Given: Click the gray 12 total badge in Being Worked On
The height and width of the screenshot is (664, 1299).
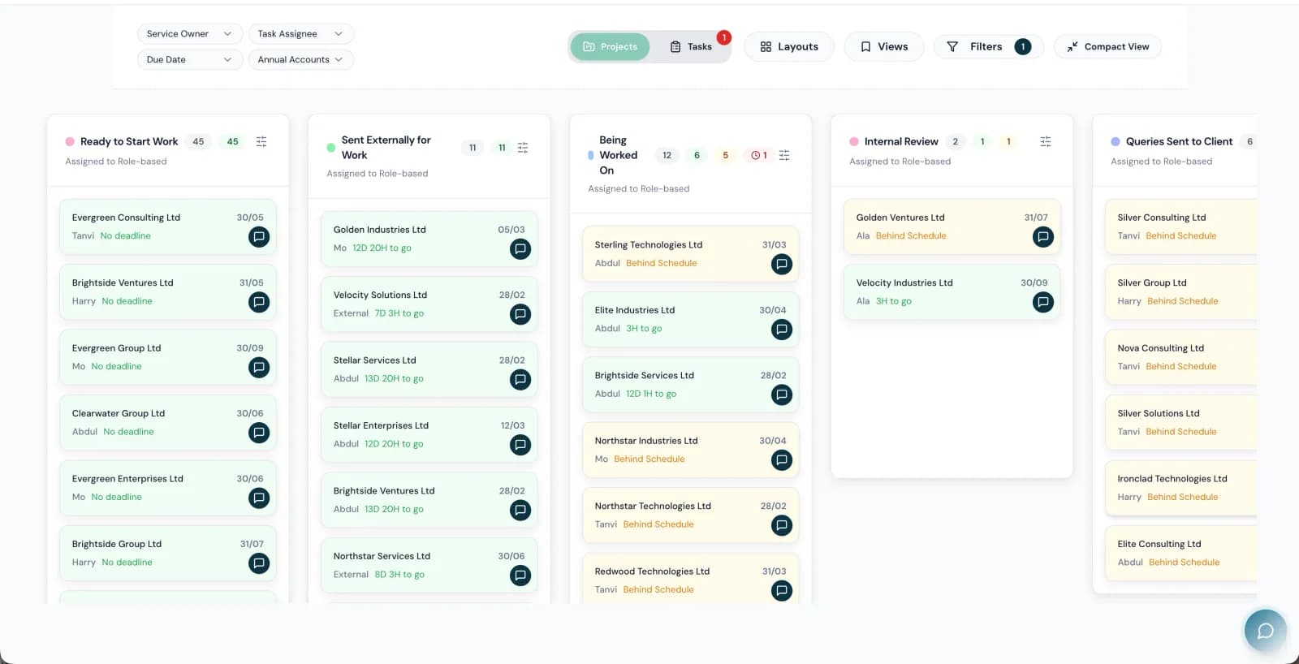Looking at the screenshot, I should click(667, 155).
